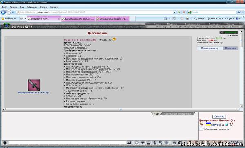
Task: Open the Безопасность dropdown menu
Action: (x=215, y=18)
